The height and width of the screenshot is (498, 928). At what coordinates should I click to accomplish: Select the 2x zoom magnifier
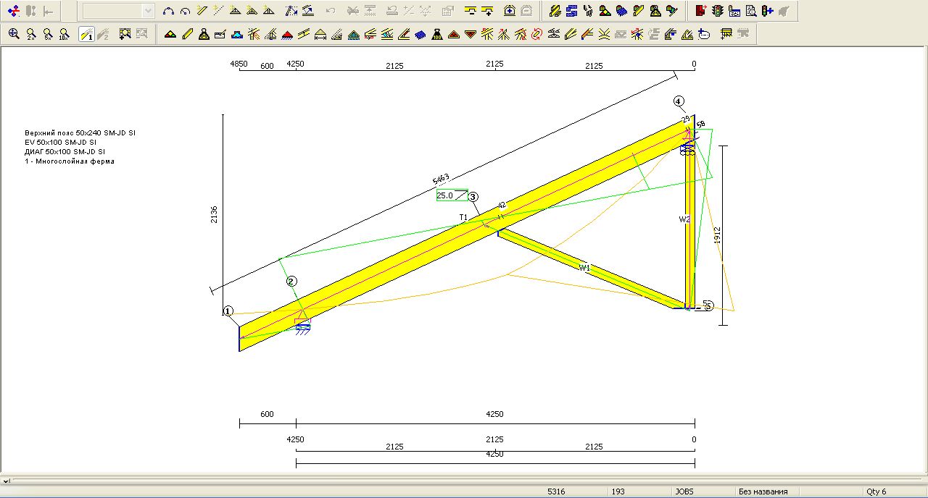pyautogui.click(x=31, y=33)
